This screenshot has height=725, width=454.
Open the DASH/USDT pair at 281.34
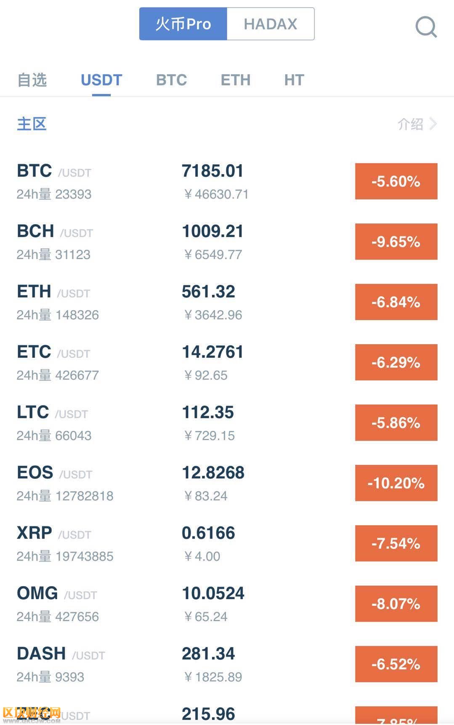227,664
